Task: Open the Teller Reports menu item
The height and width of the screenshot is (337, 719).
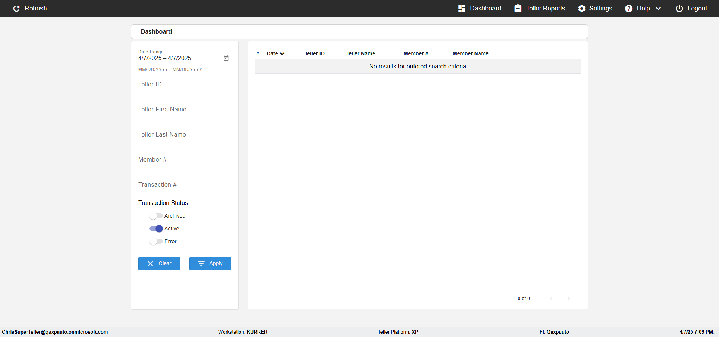Action: (540, 9)
